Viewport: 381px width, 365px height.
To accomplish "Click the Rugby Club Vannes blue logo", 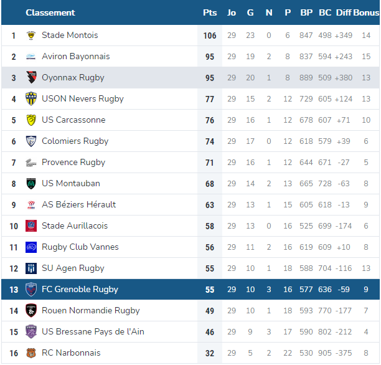I will [31, 247].
